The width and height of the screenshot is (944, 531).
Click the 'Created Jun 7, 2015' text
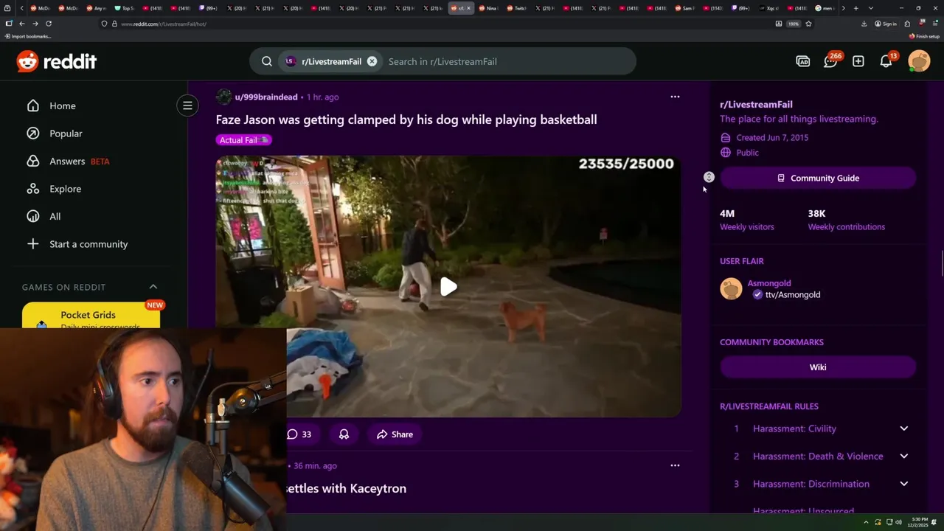coord(772,137)
